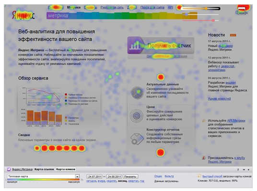
Task: Click the Показать button
Action: 130,177
